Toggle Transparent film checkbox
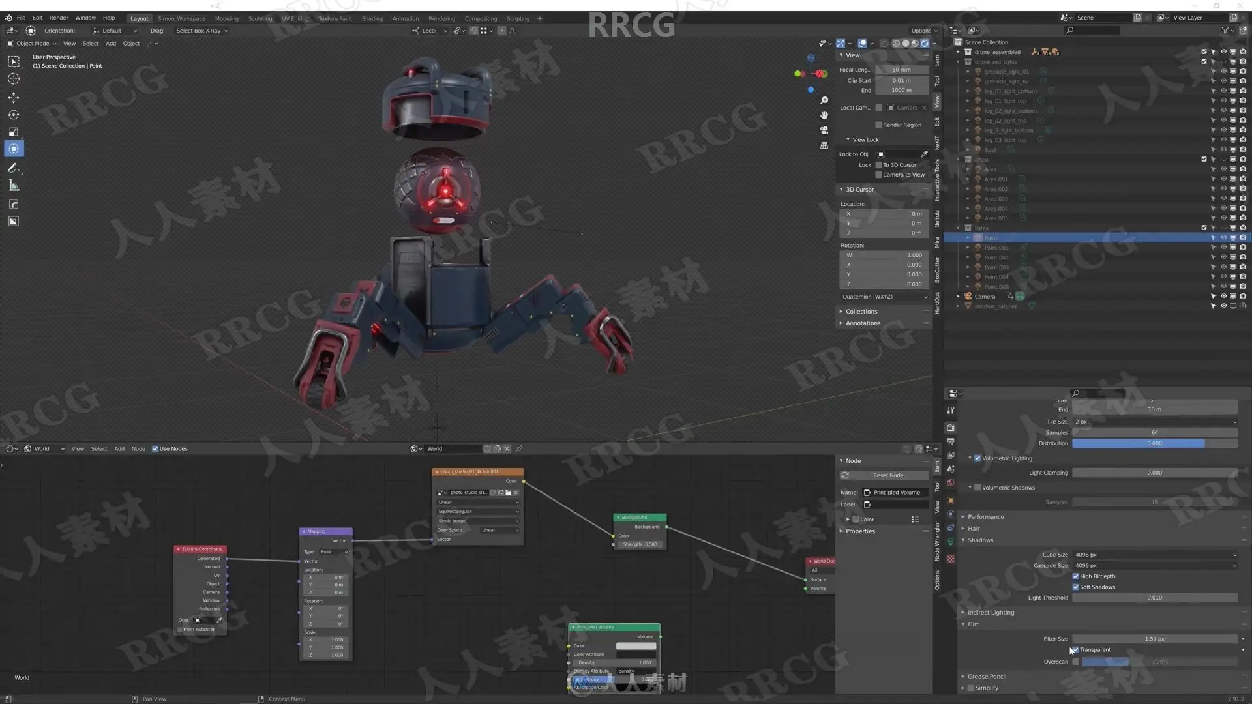The width and height of the screenshot is (1252, 704). 1075,650
